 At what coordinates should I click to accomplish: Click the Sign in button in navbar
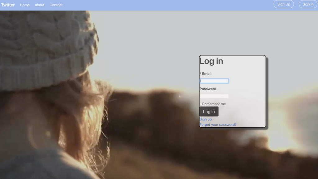click(x=308, y=4)
